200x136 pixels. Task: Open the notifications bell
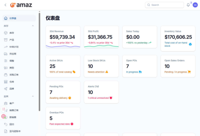(x=188, y=5)
